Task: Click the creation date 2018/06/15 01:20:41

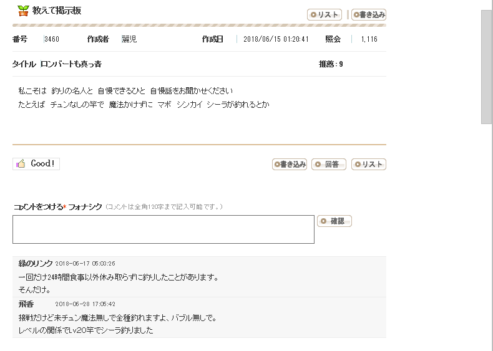Action: coord(275,39)
